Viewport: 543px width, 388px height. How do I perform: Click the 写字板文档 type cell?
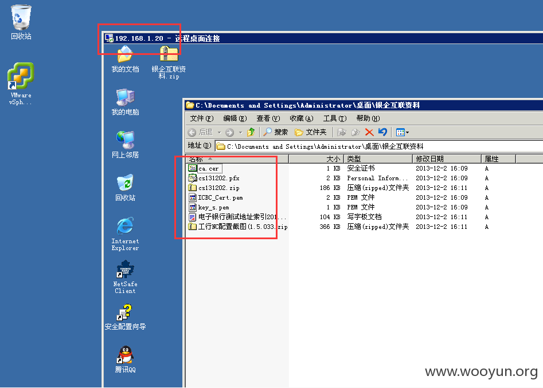click(364, 217)
